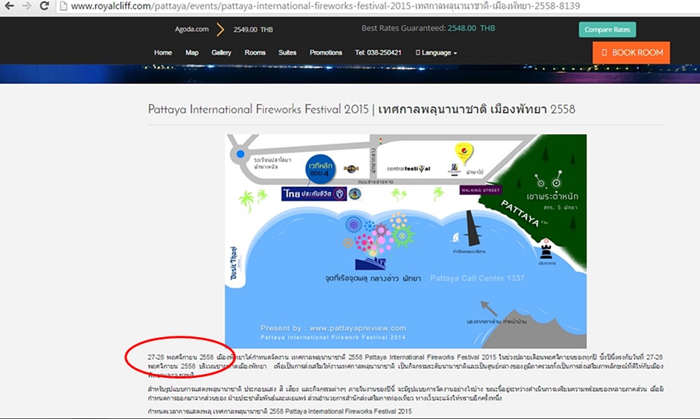The width and height of the screenshot is (700, 419).
Task: Click the blue main stage Soi 4 marker
Action: click(320, 169)
